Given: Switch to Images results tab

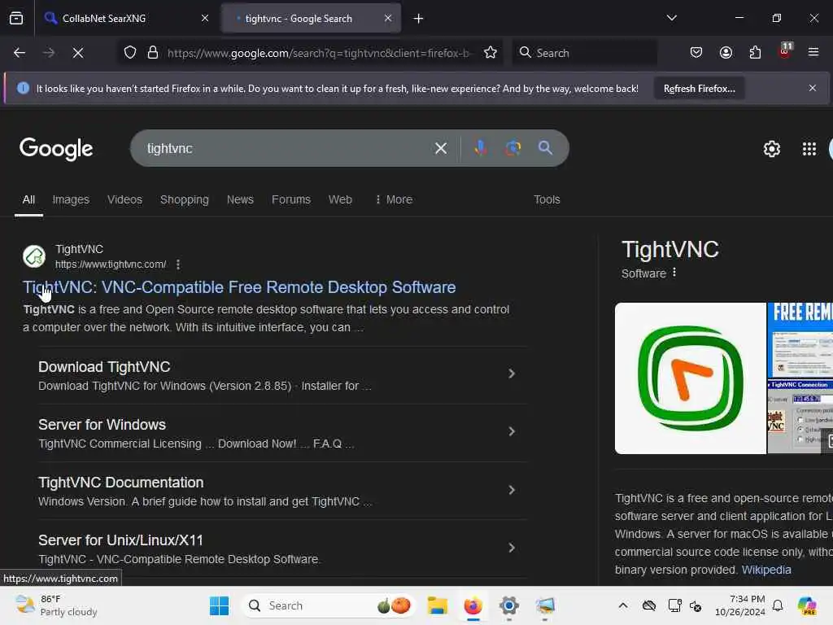Looking at the screenshot, I should click(x=71, y=200).
